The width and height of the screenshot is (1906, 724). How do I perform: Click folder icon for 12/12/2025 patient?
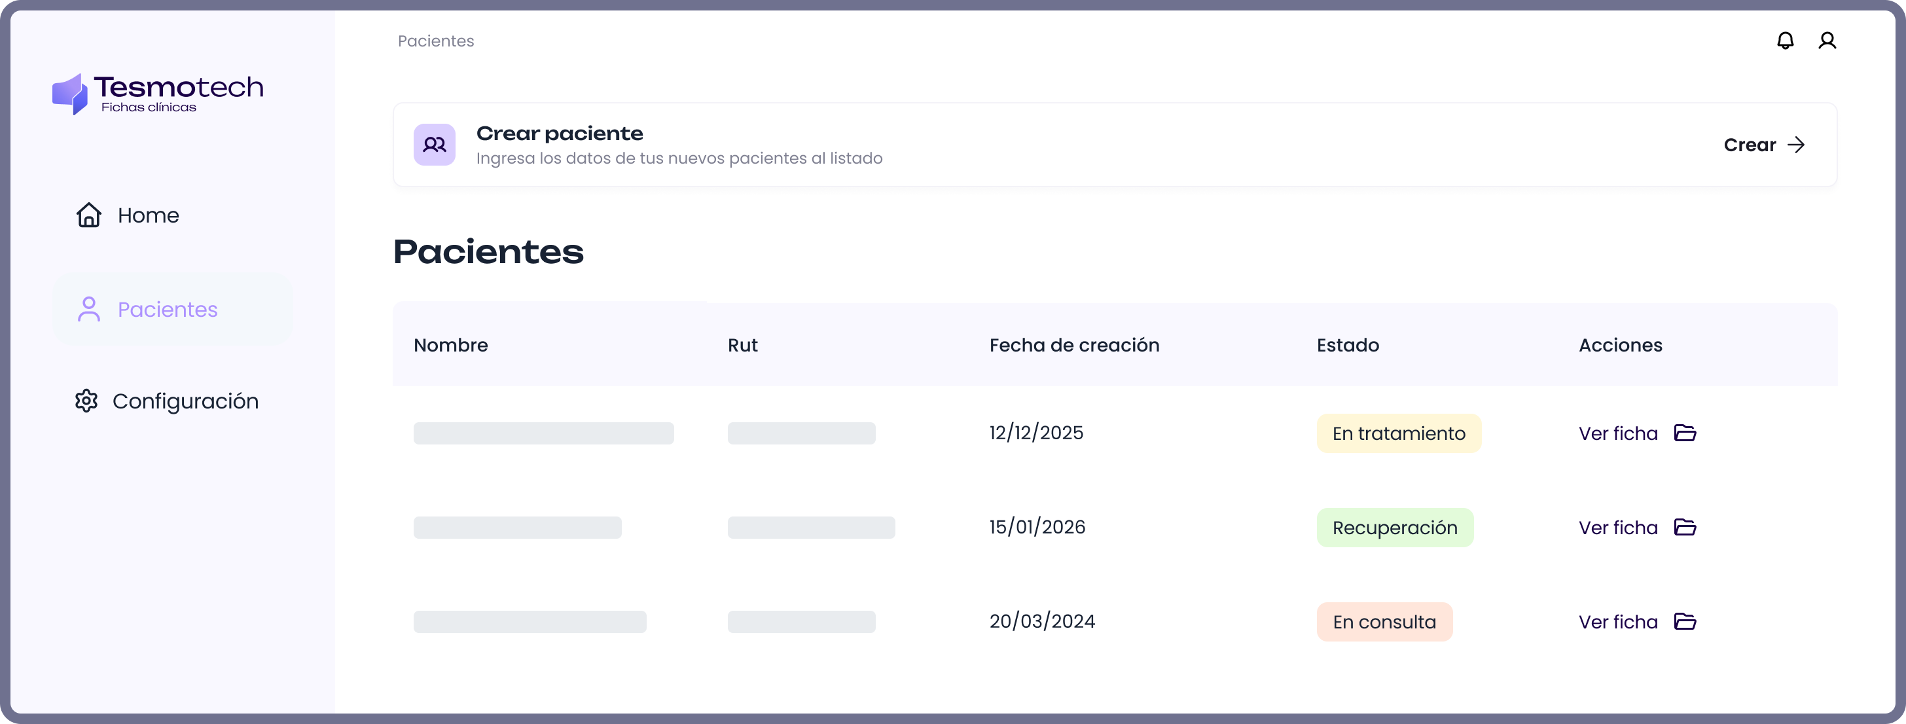pos(1685,433)
